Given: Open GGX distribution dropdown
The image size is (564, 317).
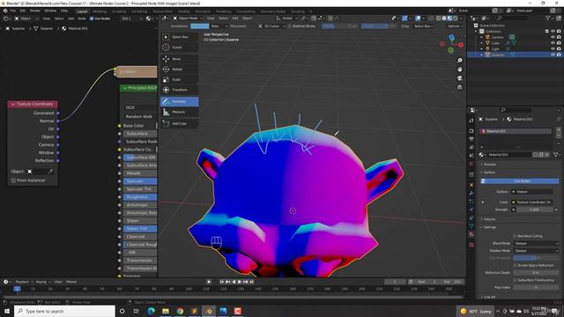Looking at the screenshot, I should tap(140, 107).
